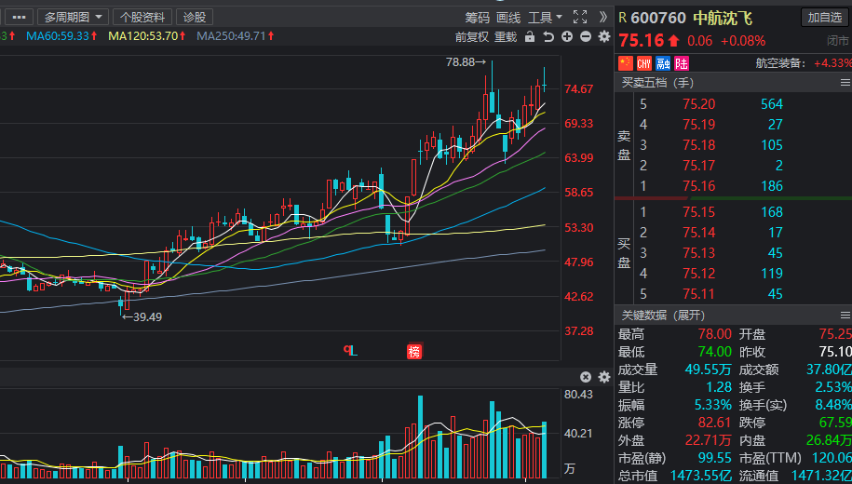Image resolution: width=852 pixels, height=484 pixels.
Task: Toggle 前复权 price adjustment
Action: [x=472, y=37]
